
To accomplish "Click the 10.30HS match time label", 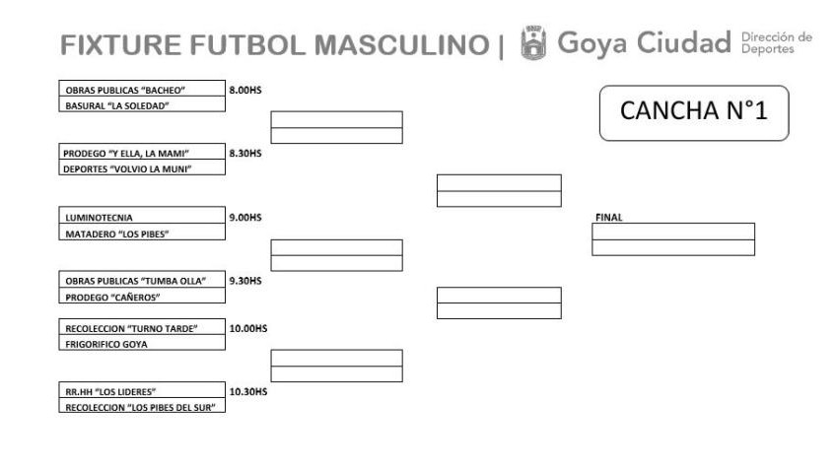I will 247,391.
